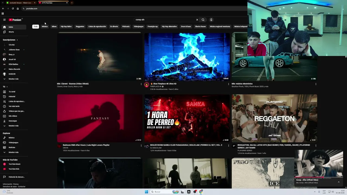
Task: Go to Inicio in the sidebar
Action: click(x=13, y=27)
